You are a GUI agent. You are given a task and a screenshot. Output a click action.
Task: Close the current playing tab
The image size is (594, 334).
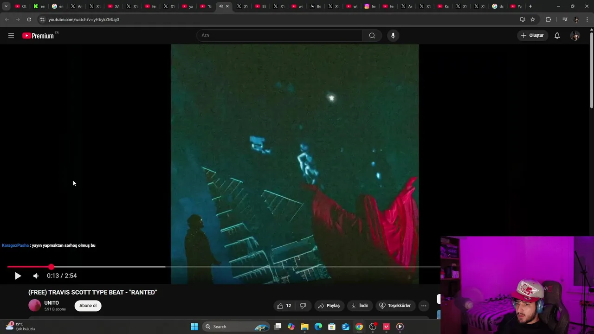pos(227,6)
